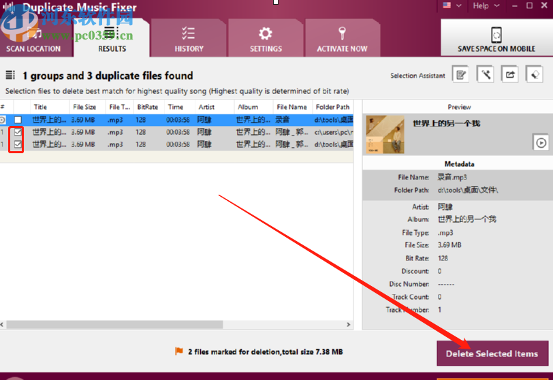Open the Settings tab
This screenshot has width=553, height=380.
coord(266,39)
